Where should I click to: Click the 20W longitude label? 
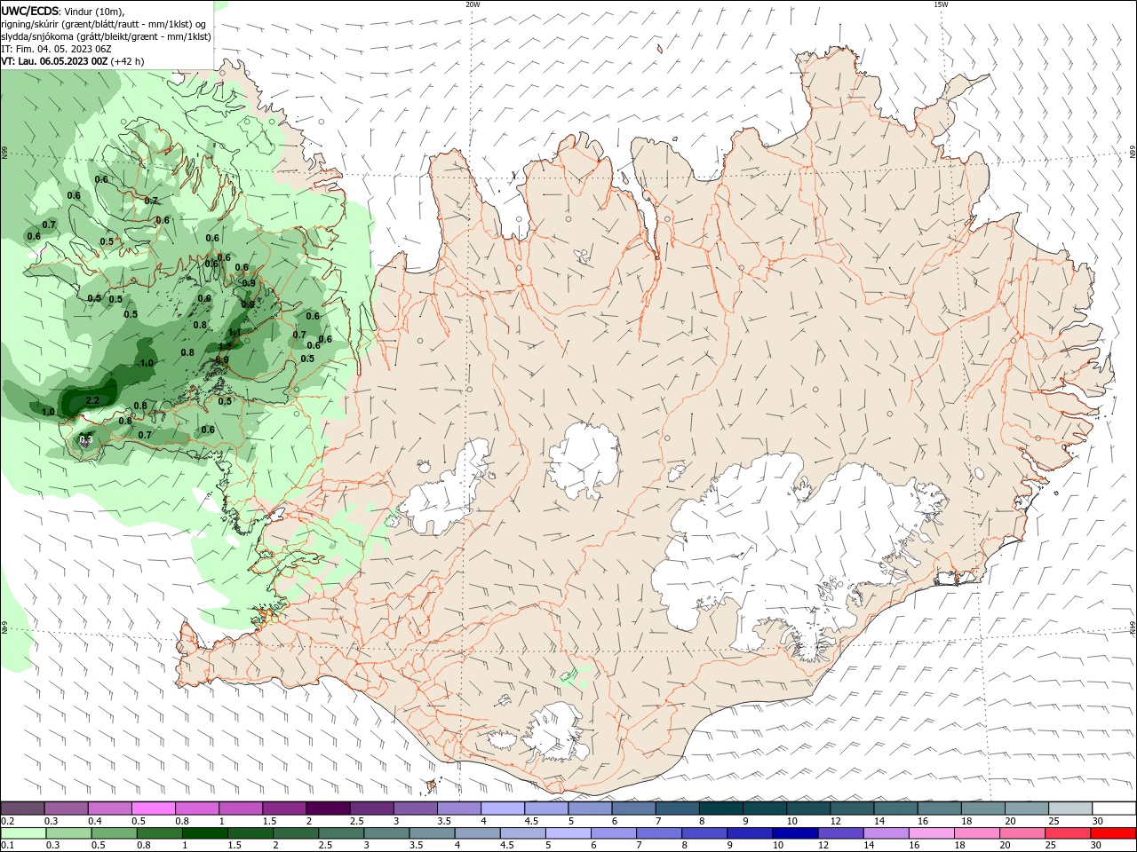click(x=473, y=4)
